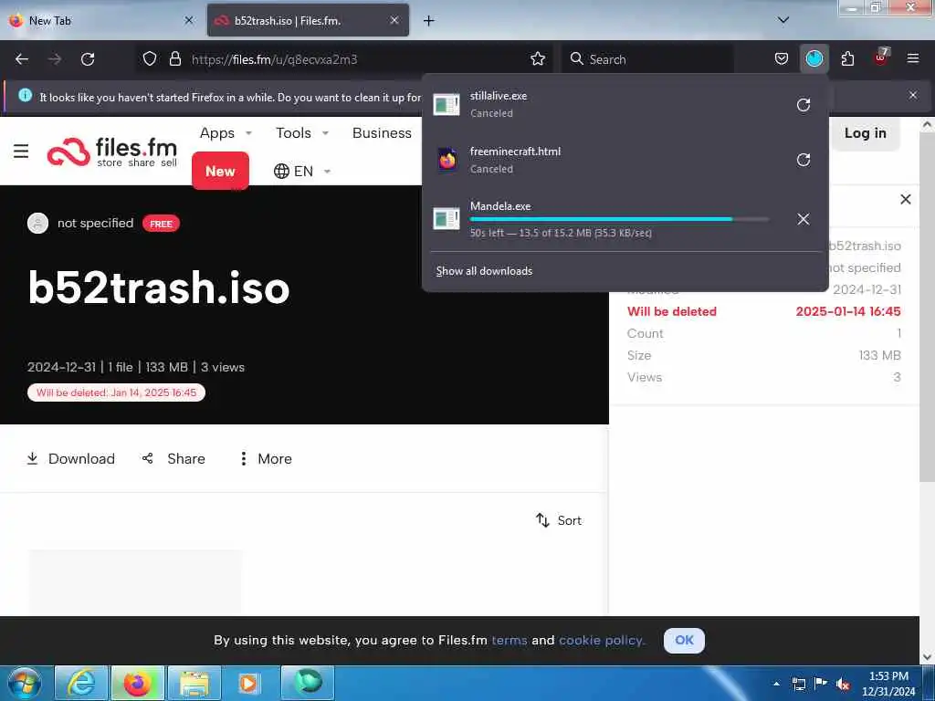Open the Windows Start menu

point(25,683)
